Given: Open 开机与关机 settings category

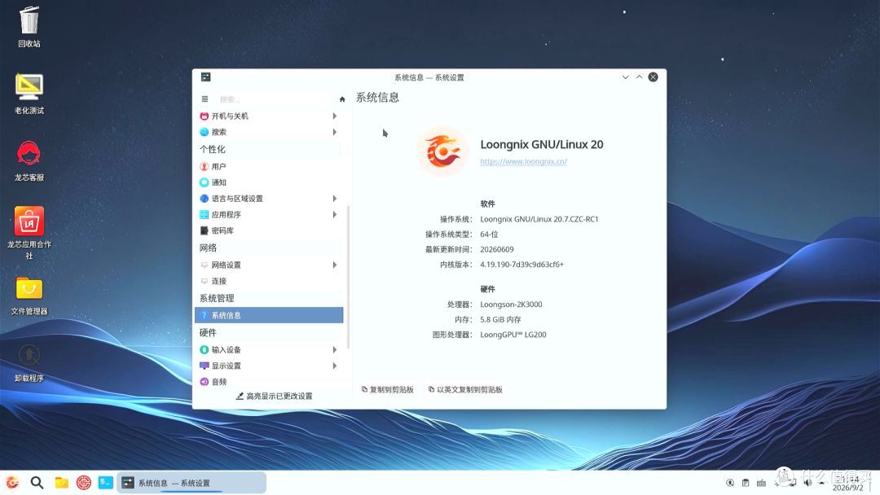Looking at the screenshot, I should pyautogui.click(x=269, y=116).
